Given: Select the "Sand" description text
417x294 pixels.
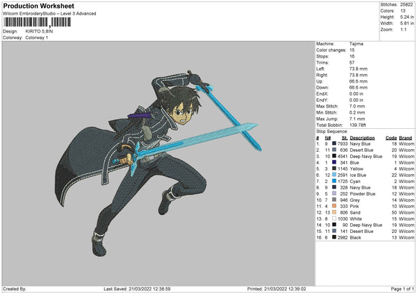Looking at the screenshot, I should tap(355, 212).
